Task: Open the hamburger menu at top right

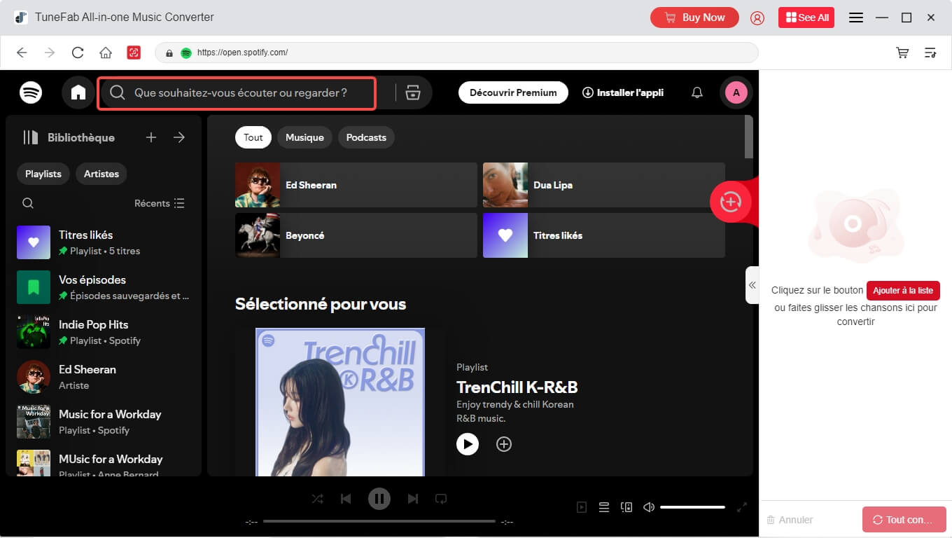Action: pyautogui.click(x=855, y=17)
